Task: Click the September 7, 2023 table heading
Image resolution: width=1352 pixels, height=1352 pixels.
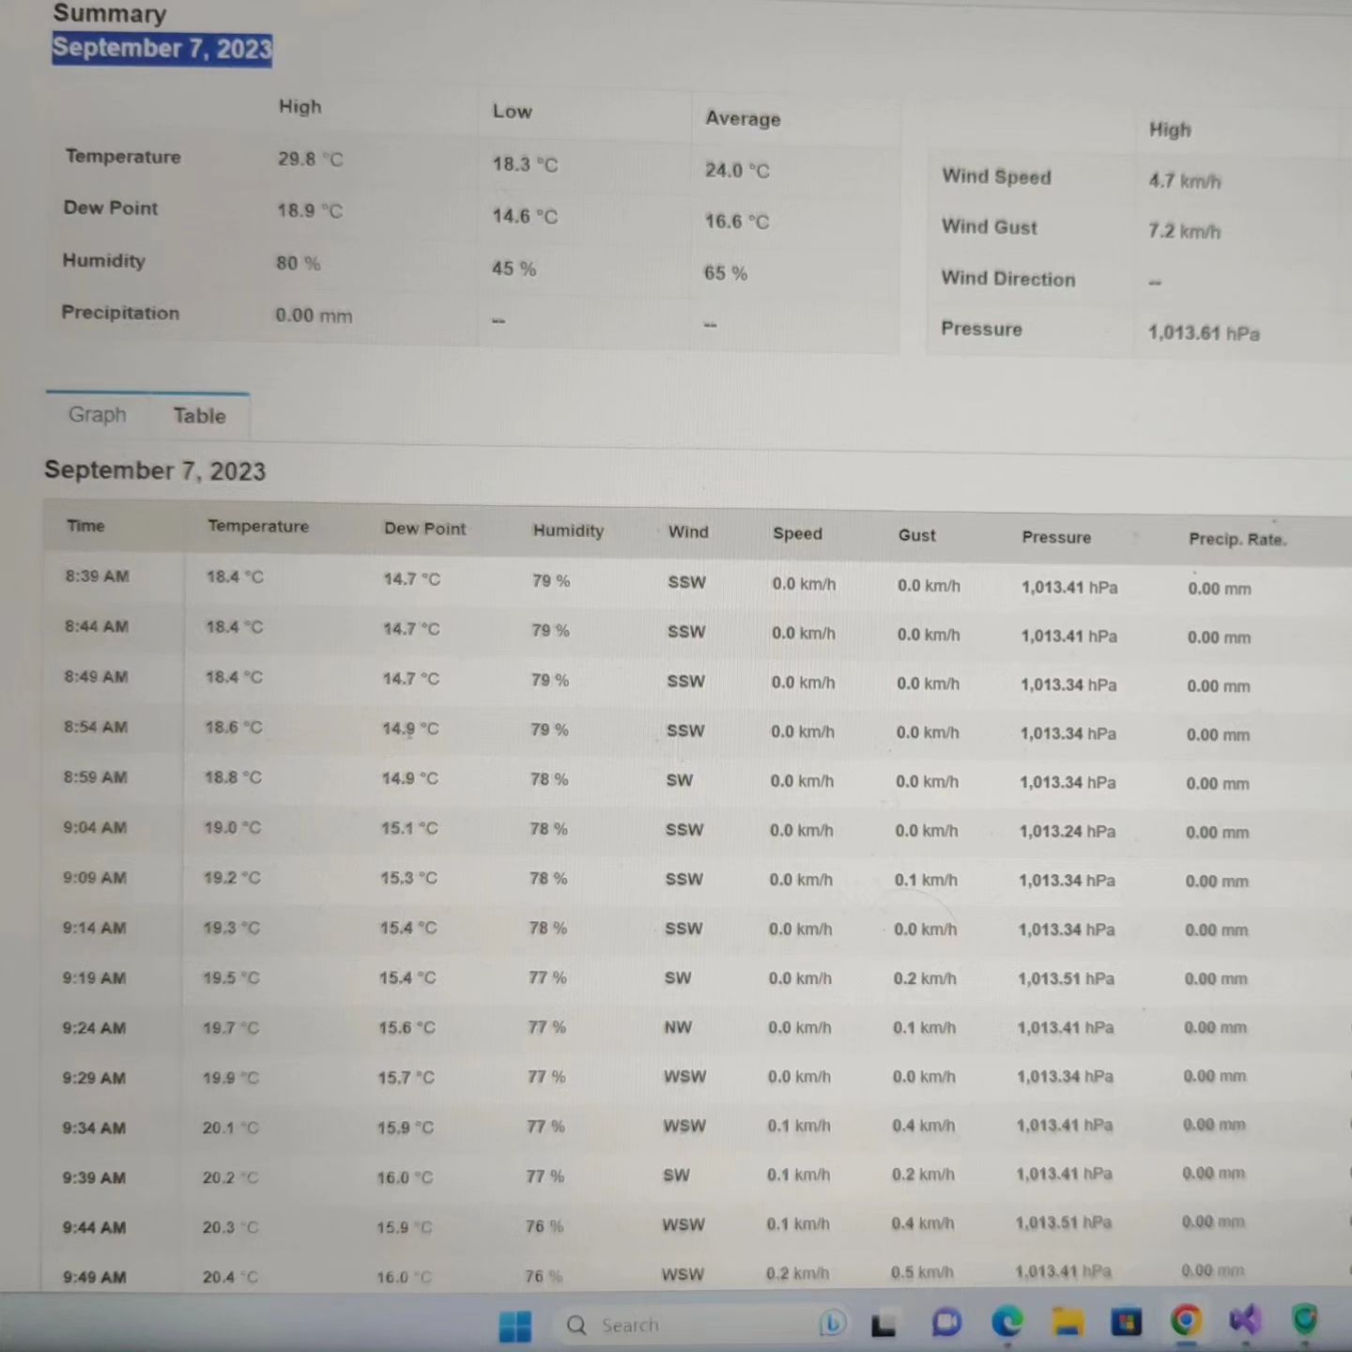Action: click(x=155, y=470)
